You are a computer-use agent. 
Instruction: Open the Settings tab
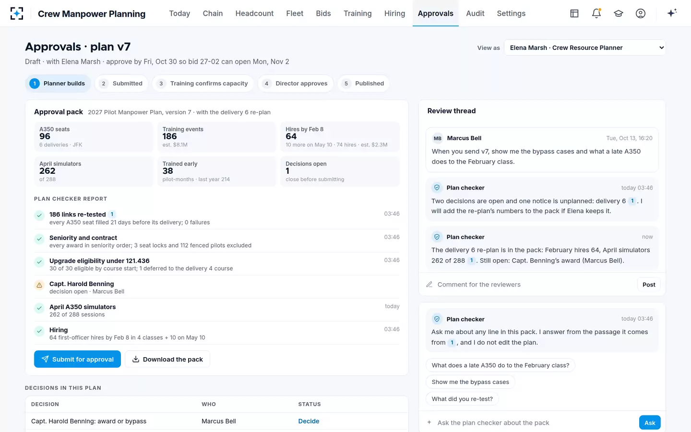511,13
